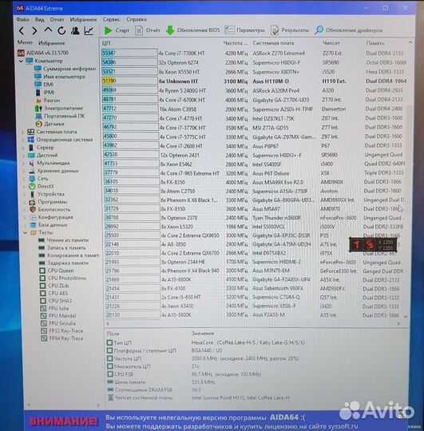
Task: Click right arrow of results horizontal scrollbar
Action: coord(398,324)
